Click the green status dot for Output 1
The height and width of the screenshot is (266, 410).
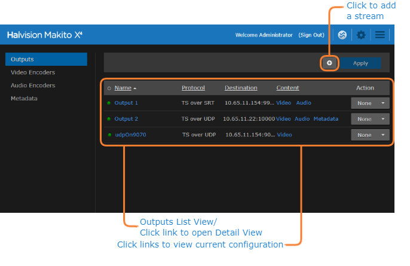tap(109, 103)
